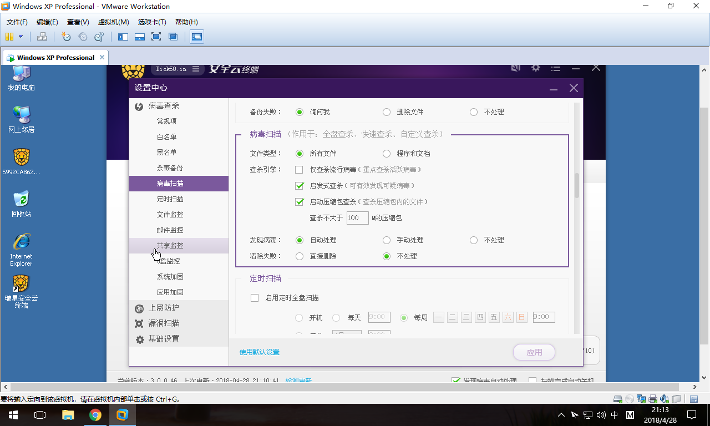Click the printer device icon in status bar

click(653, 399)
